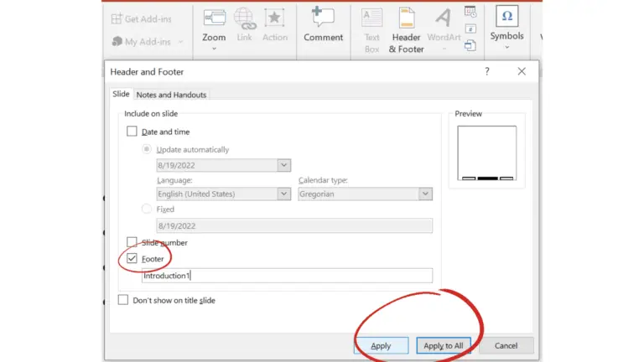Image resolution: width=644 pixels, height=362 pixels.
Task: Open the Language dropdown list
Action: [283, 194]
